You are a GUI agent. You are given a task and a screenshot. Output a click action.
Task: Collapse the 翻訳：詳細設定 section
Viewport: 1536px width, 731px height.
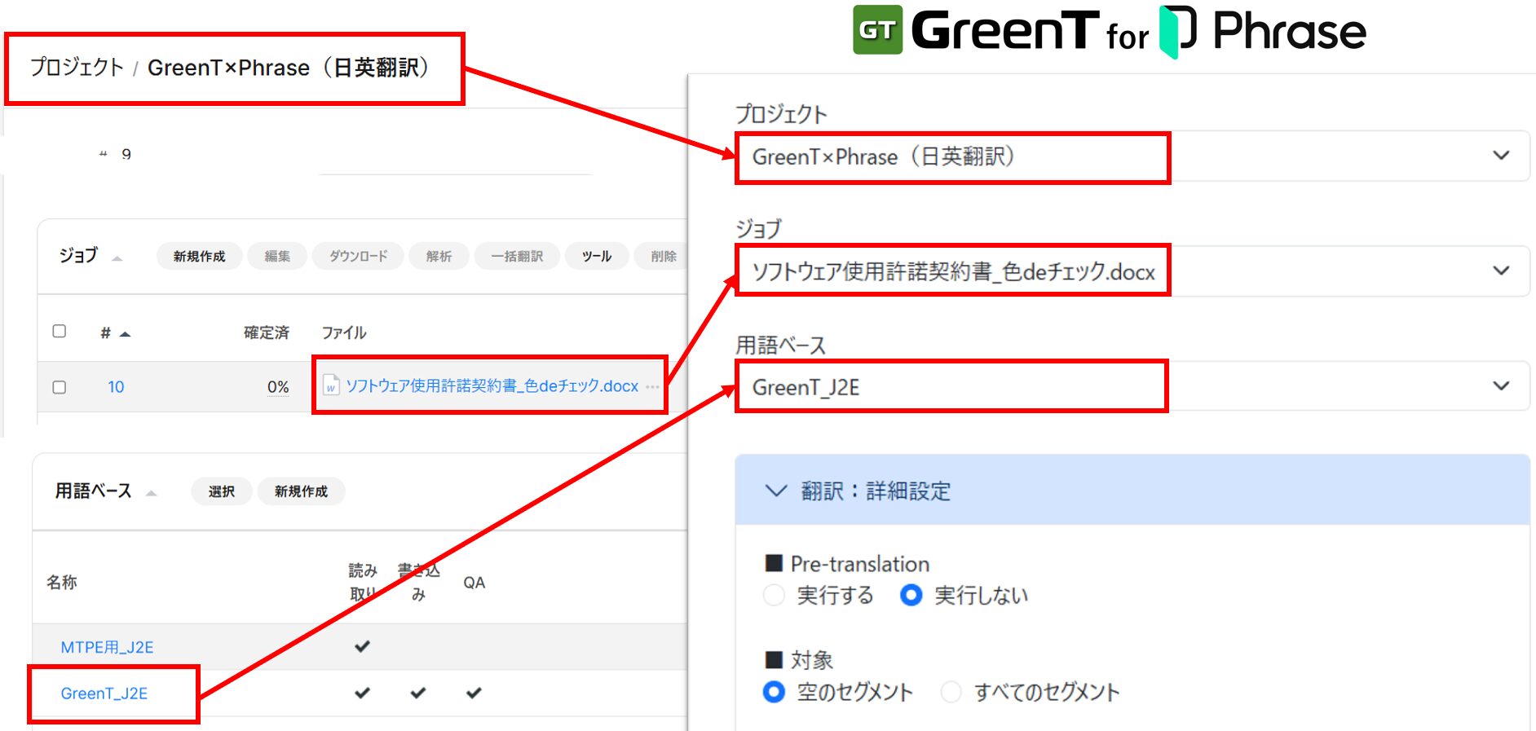[776, 491]
